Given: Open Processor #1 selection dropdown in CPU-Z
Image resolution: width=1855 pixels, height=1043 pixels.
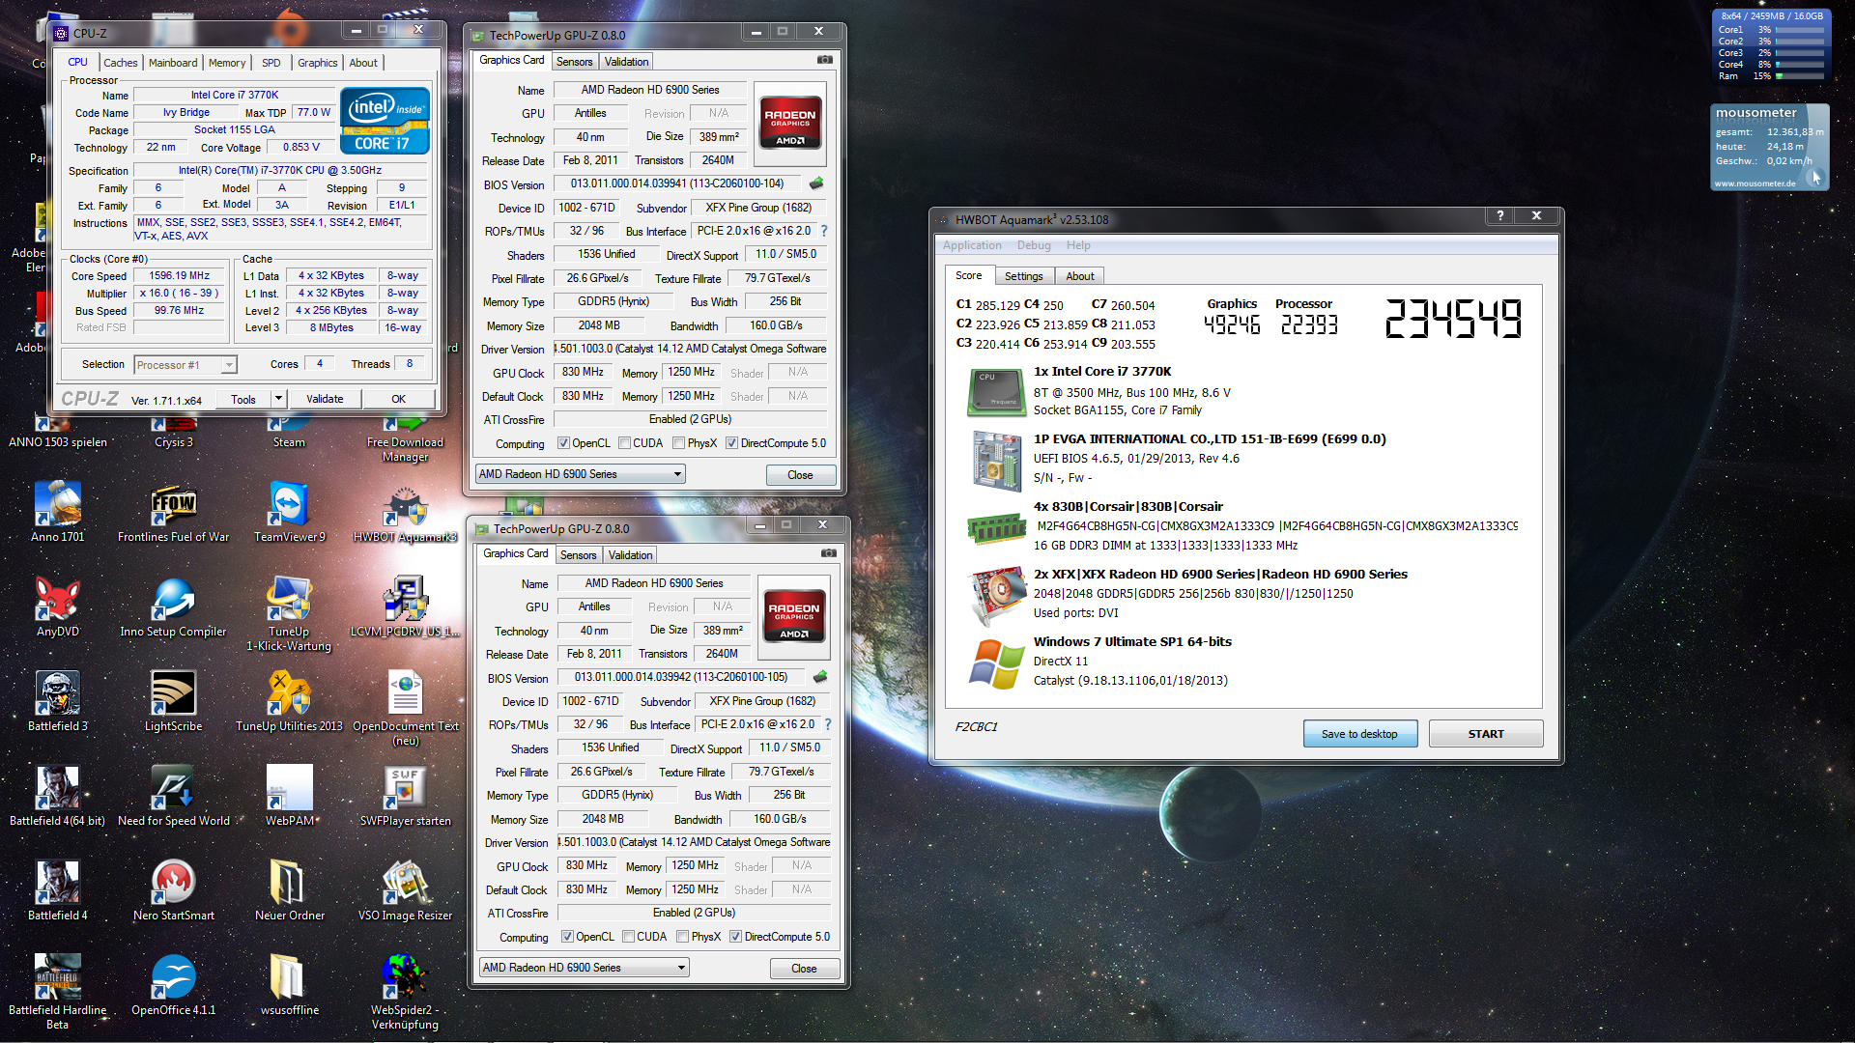Looking at the screenshot, I should tap(185, 365).
